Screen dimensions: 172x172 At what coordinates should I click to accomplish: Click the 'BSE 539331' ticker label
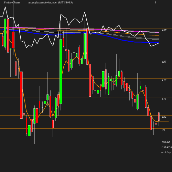pyautogui.click(x=66, y=2)
